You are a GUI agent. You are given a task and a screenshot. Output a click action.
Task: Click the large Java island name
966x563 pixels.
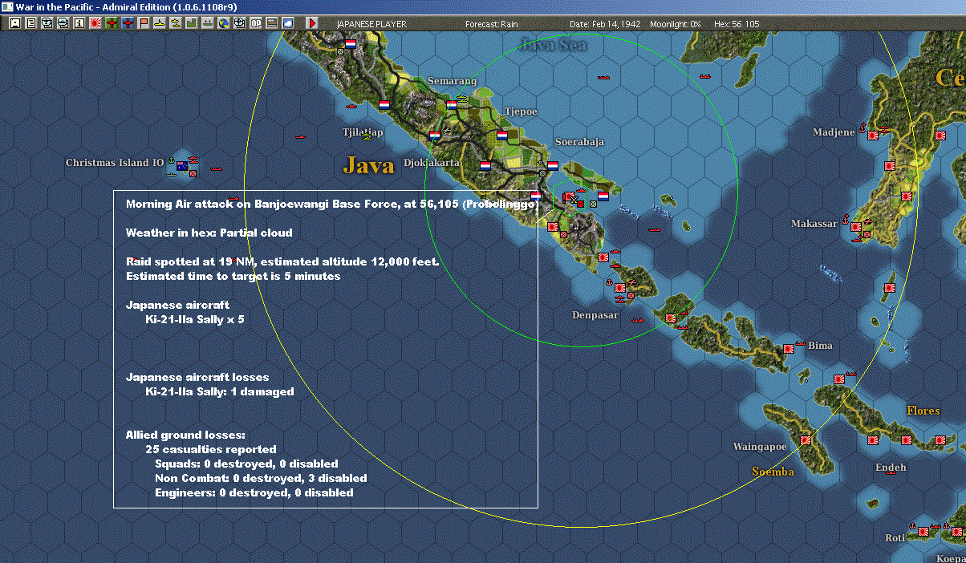click(369, 166)
